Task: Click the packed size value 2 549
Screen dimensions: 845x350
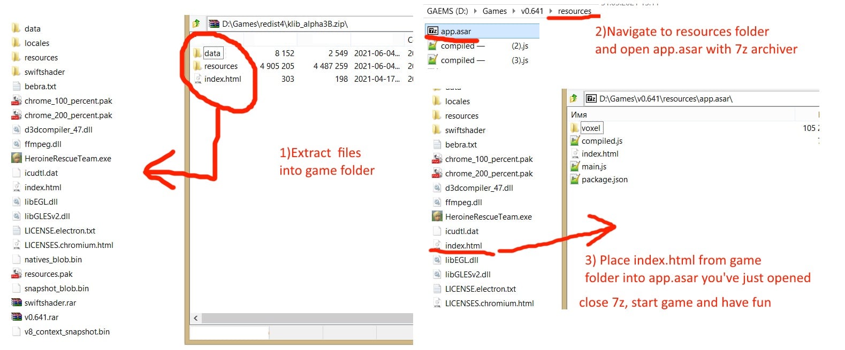Action: point(338,53)
